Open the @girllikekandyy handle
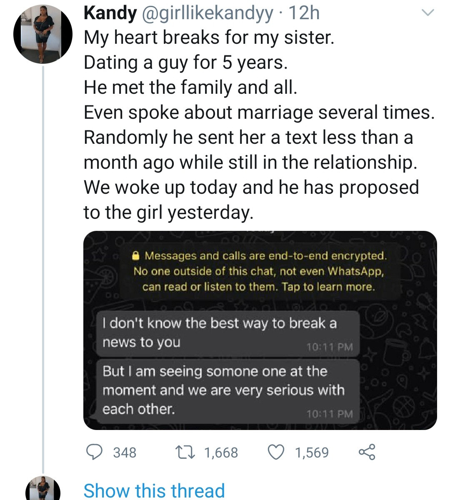This screenshot has width=450, height=500. coord(208,13)
